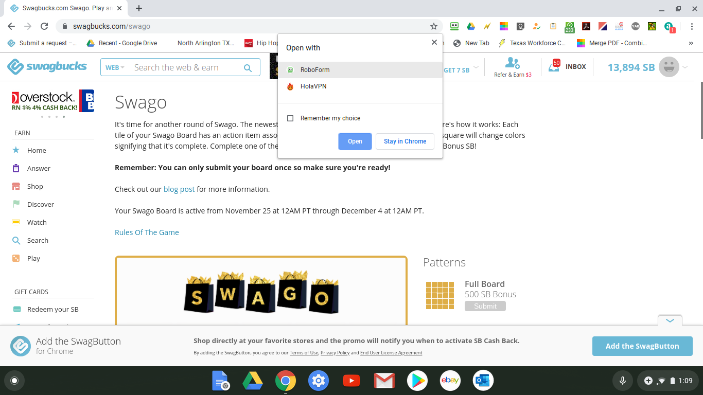The image size is (703, 395).
Task: Click the RoboForm extension icon in toolbar
Action: click(x=454, y=26)
